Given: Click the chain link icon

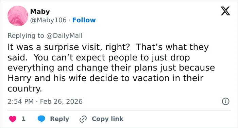Looking at the screenshot, I should [83, 119].
